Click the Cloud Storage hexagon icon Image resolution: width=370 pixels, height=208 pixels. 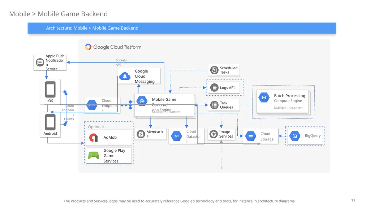tap(251, 136)
